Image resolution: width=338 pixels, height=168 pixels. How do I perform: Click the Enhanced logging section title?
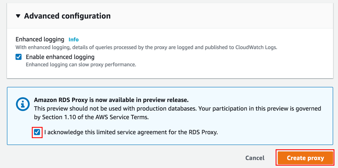coord(40,39)
